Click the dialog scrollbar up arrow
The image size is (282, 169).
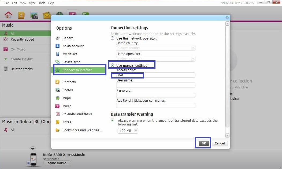(227, 23)
